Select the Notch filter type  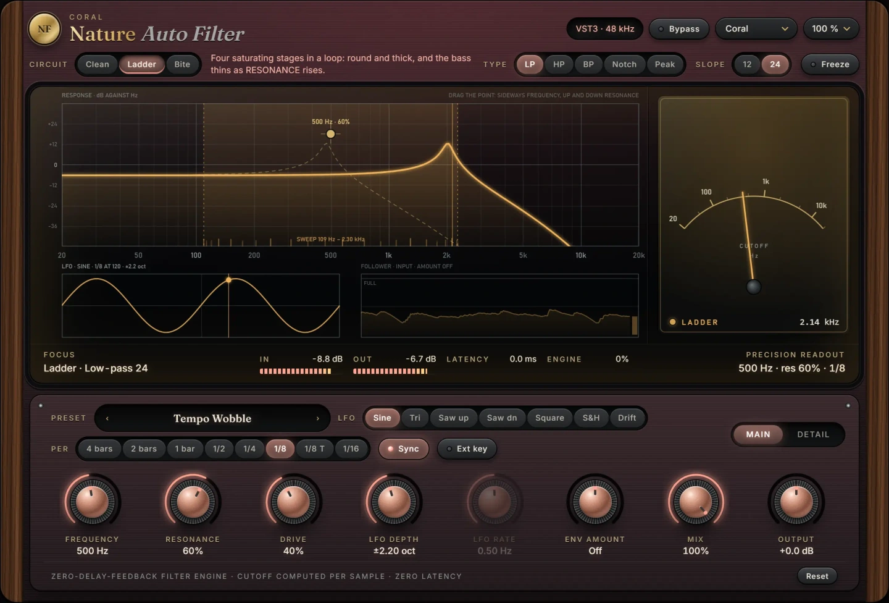point(624,64)
